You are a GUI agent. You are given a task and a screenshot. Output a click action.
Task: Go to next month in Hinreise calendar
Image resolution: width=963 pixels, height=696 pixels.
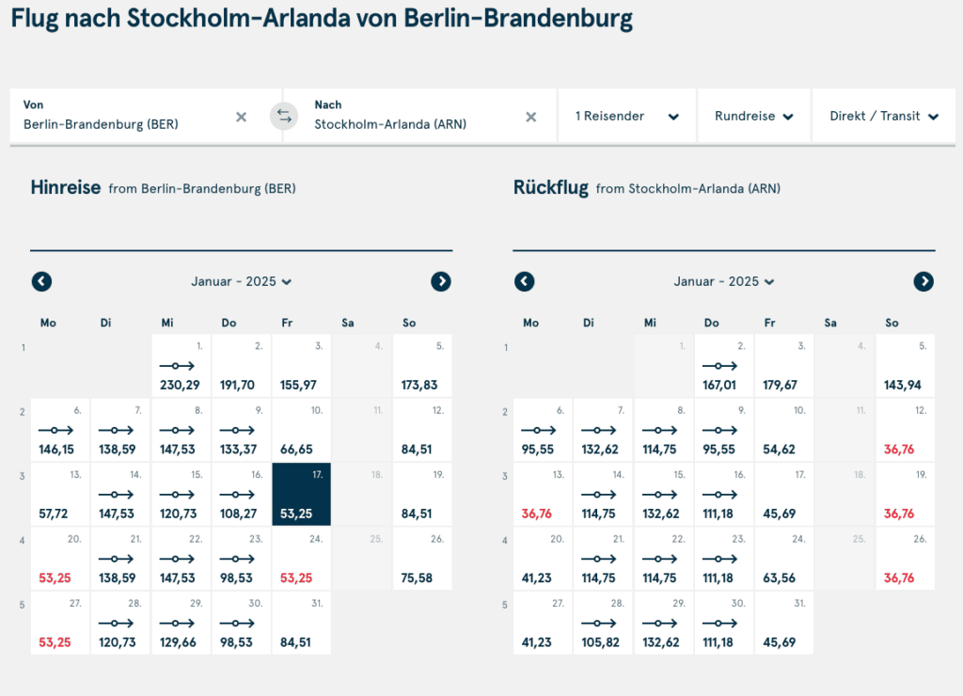pos(441,281)
